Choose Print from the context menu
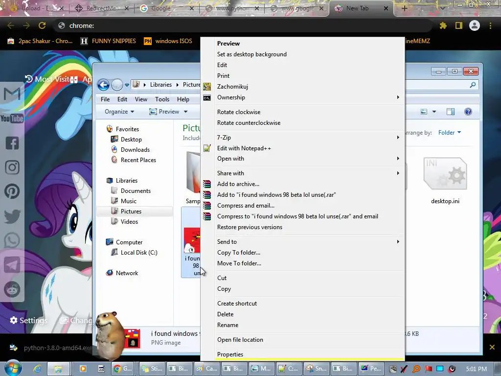The width and height of the screenshot is (501, 376). tap(223, 76)
